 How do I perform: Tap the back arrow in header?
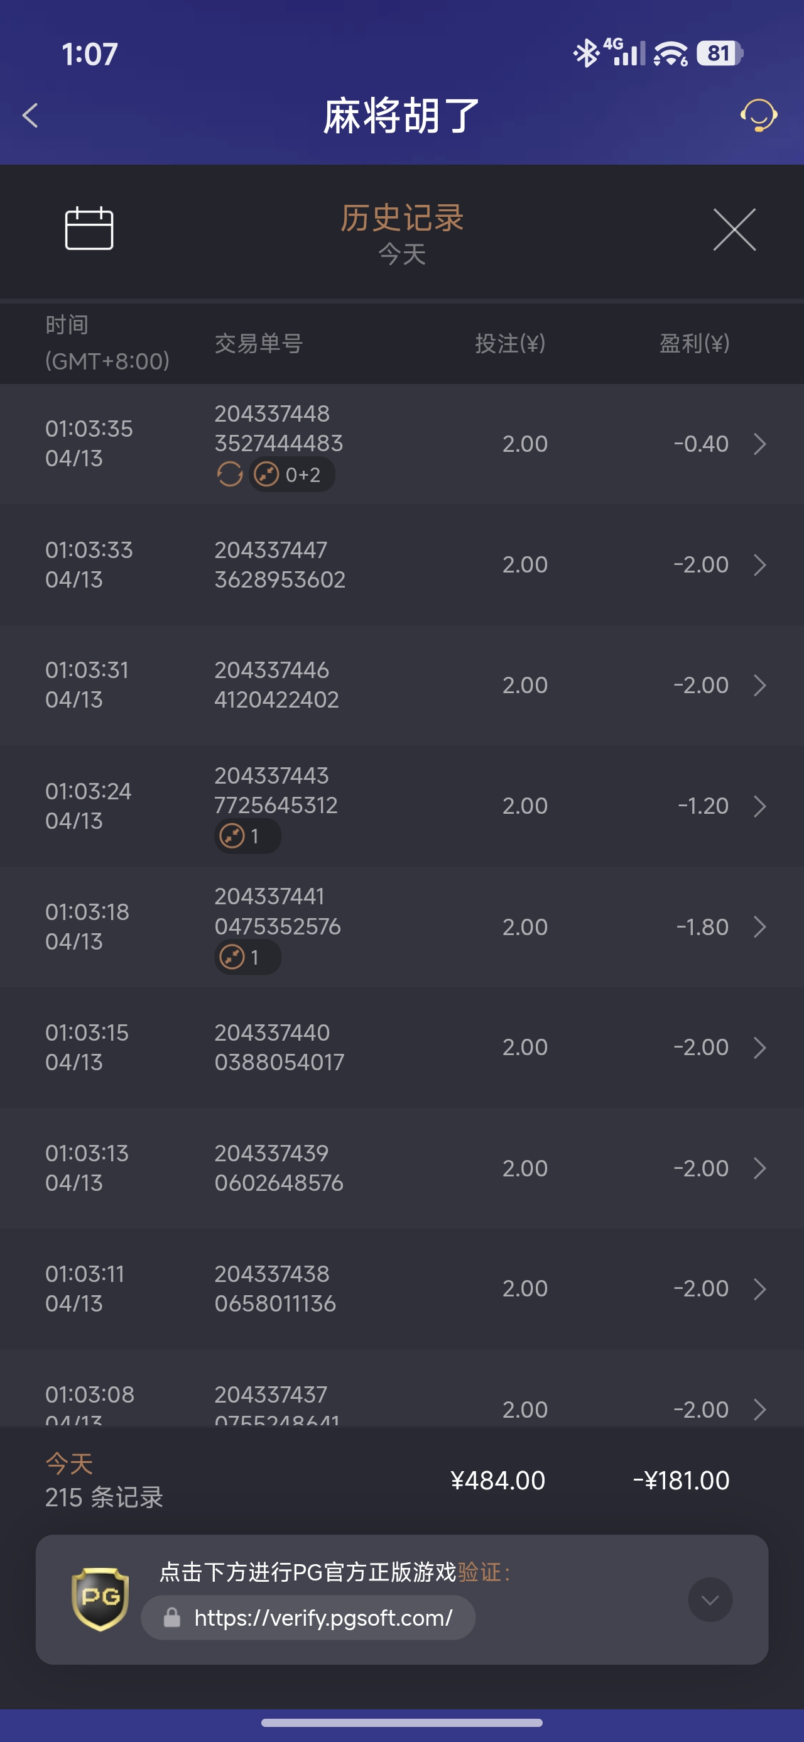pyautogui.click(x=30, y=115)
